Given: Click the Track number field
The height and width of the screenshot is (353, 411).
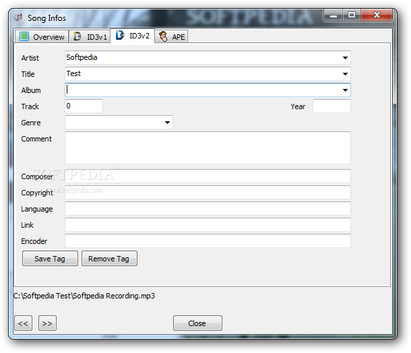Looking at the screenshot, I should 84,106.
